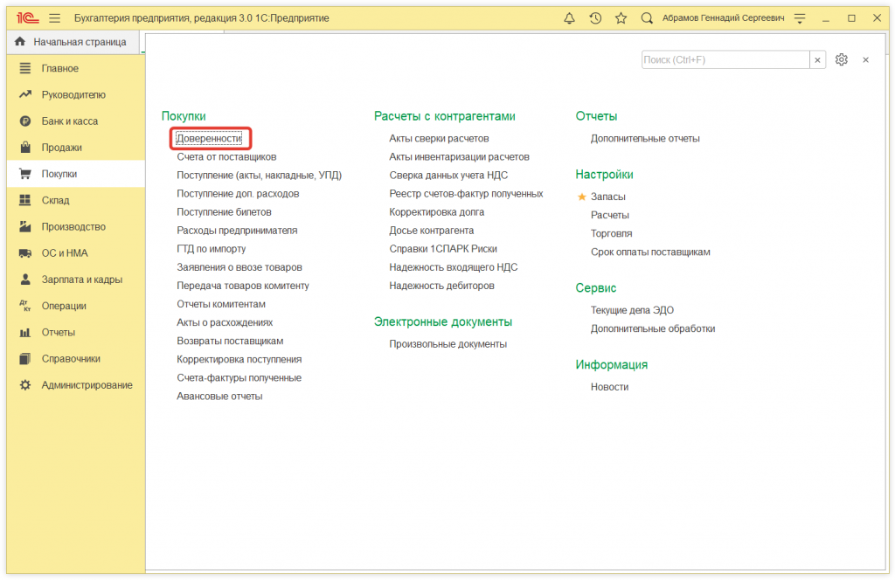Open the Банк и касса section icon
Viewport: 895px width, 580px height.
[23, 121]
